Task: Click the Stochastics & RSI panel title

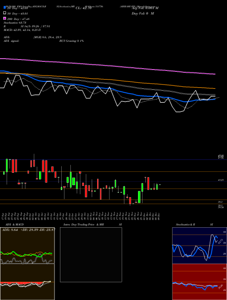Action: (194, 225)
